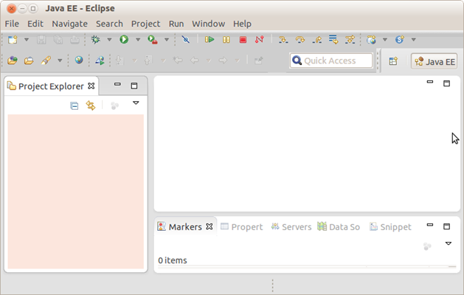The height and width of the screenshot is (295, 464).
Task: Select the Java EE perspective button
Action: (x=434, y=61)
